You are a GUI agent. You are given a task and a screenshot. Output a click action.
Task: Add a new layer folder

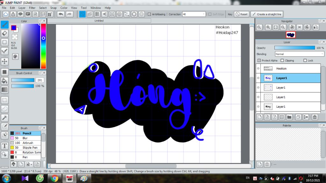[x=289, y=117]
